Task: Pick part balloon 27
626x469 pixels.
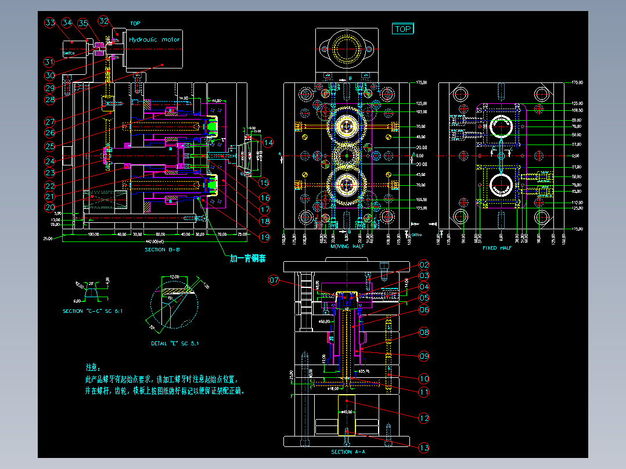Action: [x=50, y=122]
